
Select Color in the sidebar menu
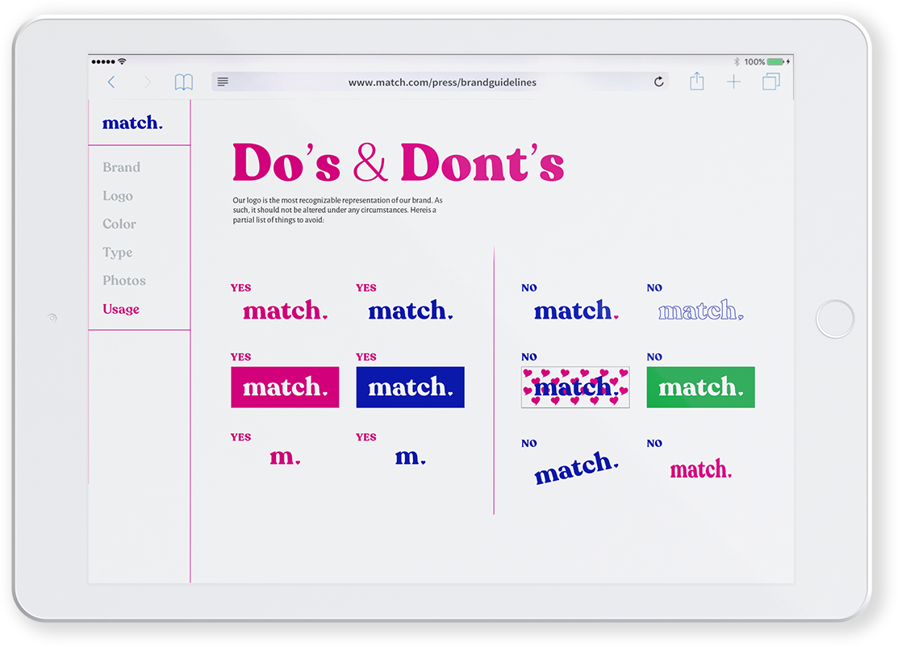(x=119, y=224)
